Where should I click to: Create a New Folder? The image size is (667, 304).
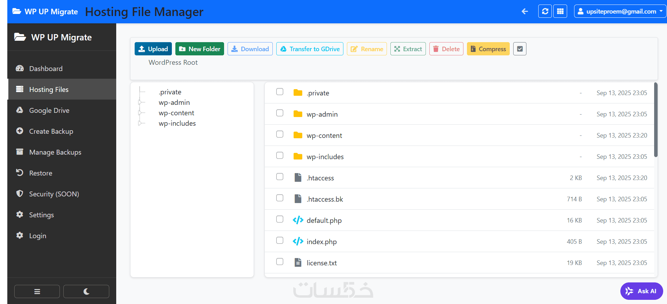click(x=200, y=49)
